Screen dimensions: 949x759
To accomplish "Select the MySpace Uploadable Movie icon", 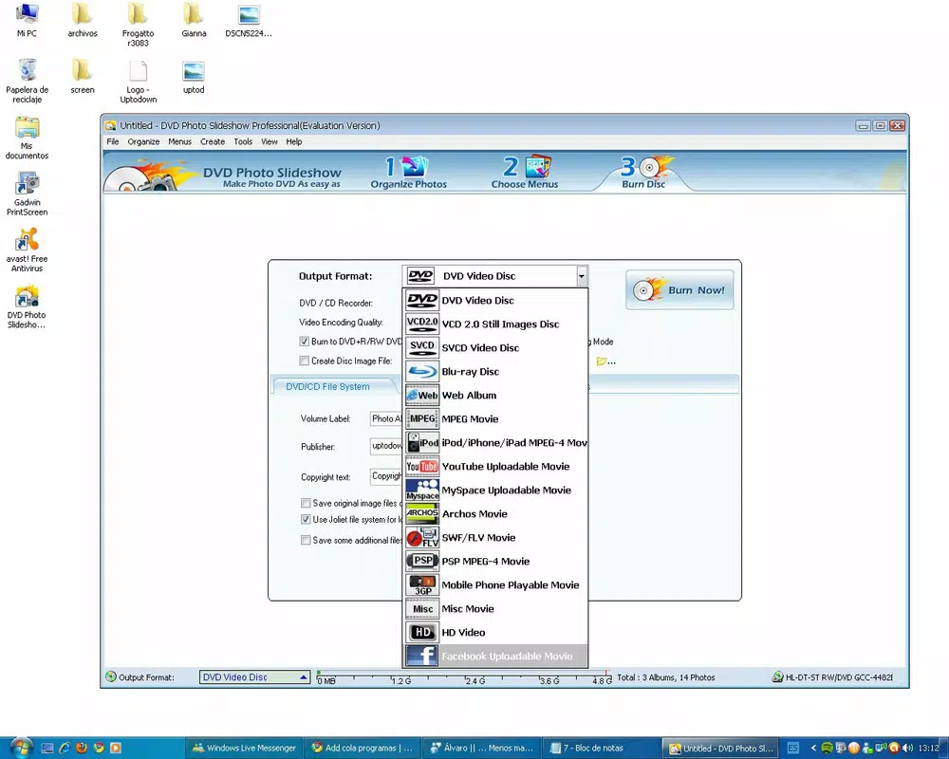I will [422, 490].
